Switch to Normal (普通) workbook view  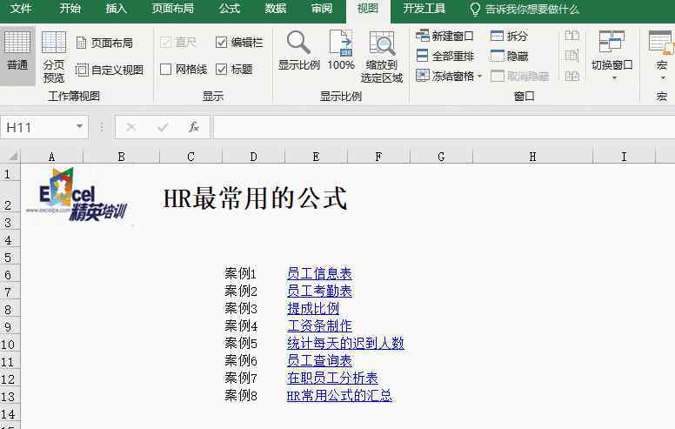click(x=17, y=54)
